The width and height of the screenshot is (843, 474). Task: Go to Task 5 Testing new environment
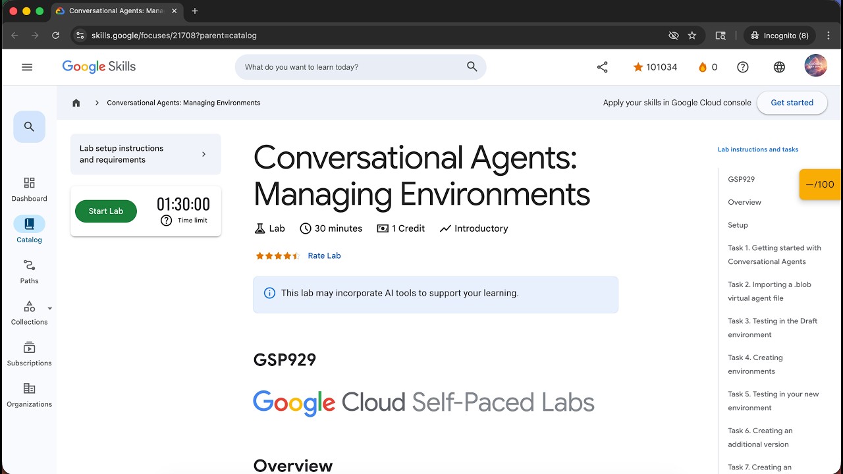click(773, 401)
